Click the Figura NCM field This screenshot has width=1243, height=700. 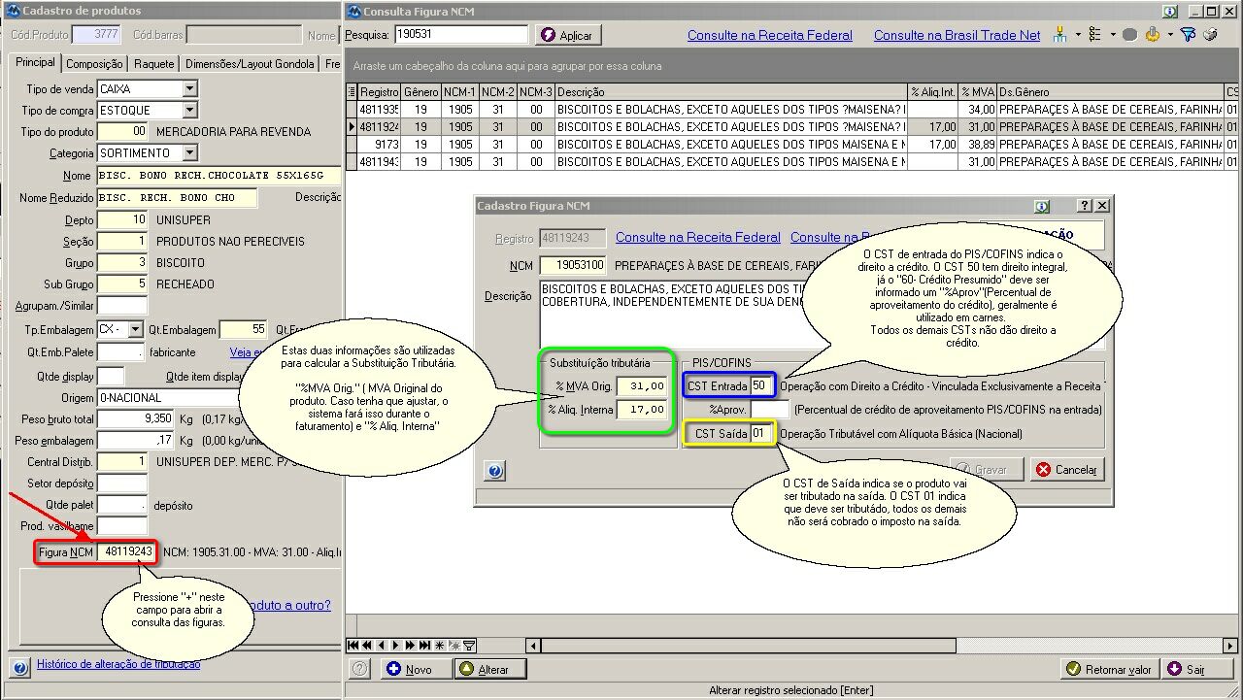tap(126, 551)
